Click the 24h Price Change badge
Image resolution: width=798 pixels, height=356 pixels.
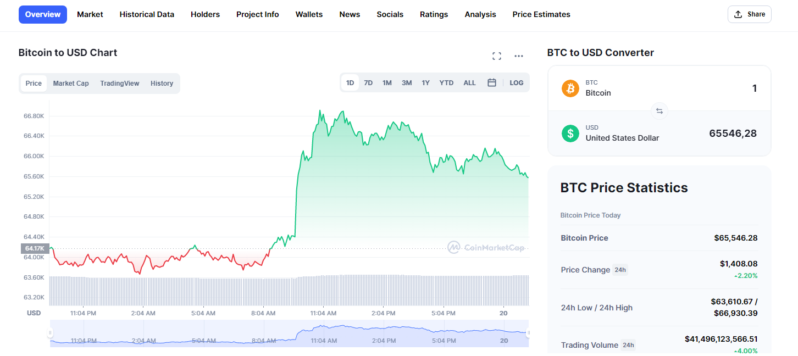620,270
